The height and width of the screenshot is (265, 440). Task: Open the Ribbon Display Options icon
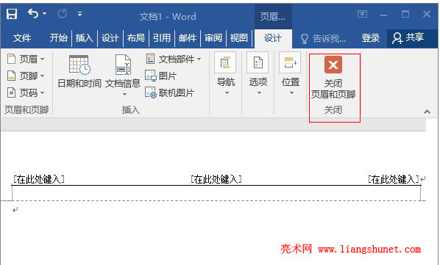pyautogui.click(x=362, y=14)
